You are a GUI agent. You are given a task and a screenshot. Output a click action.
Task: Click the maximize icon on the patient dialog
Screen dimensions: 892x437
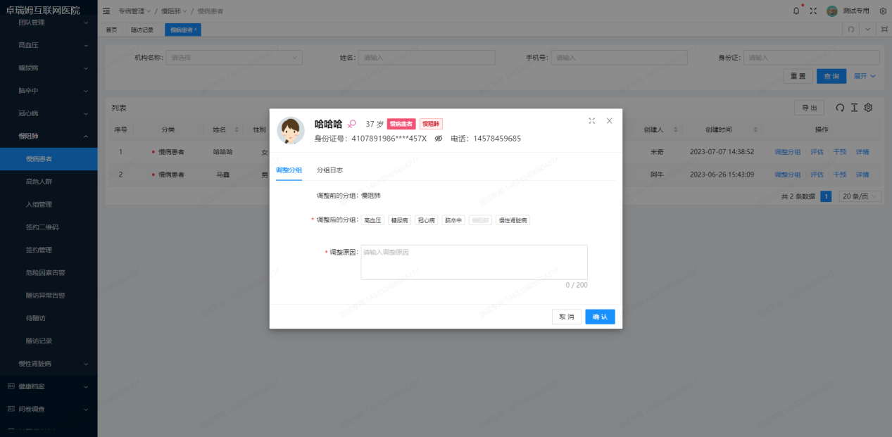click(x=592, y=120)
